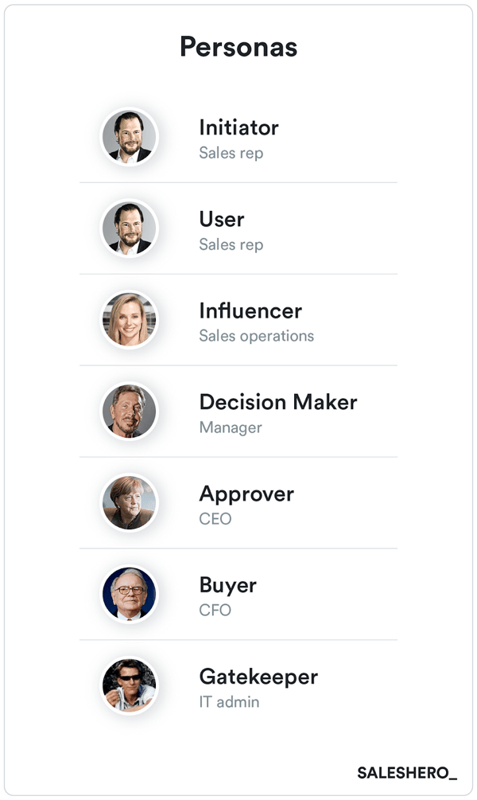Click the Sales operations subtitle

(x=256, y=336)
